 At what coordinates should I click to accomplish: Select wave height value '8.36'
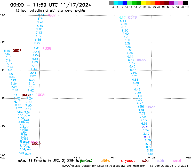pos(40,26)
